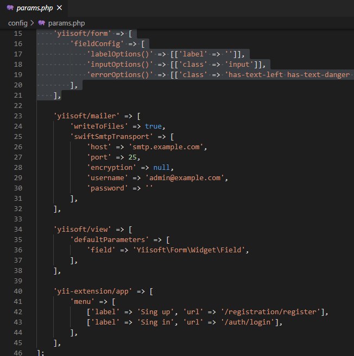Click 'Sing in' label value
The image size is (354, 356).
(x=155, y=322)
